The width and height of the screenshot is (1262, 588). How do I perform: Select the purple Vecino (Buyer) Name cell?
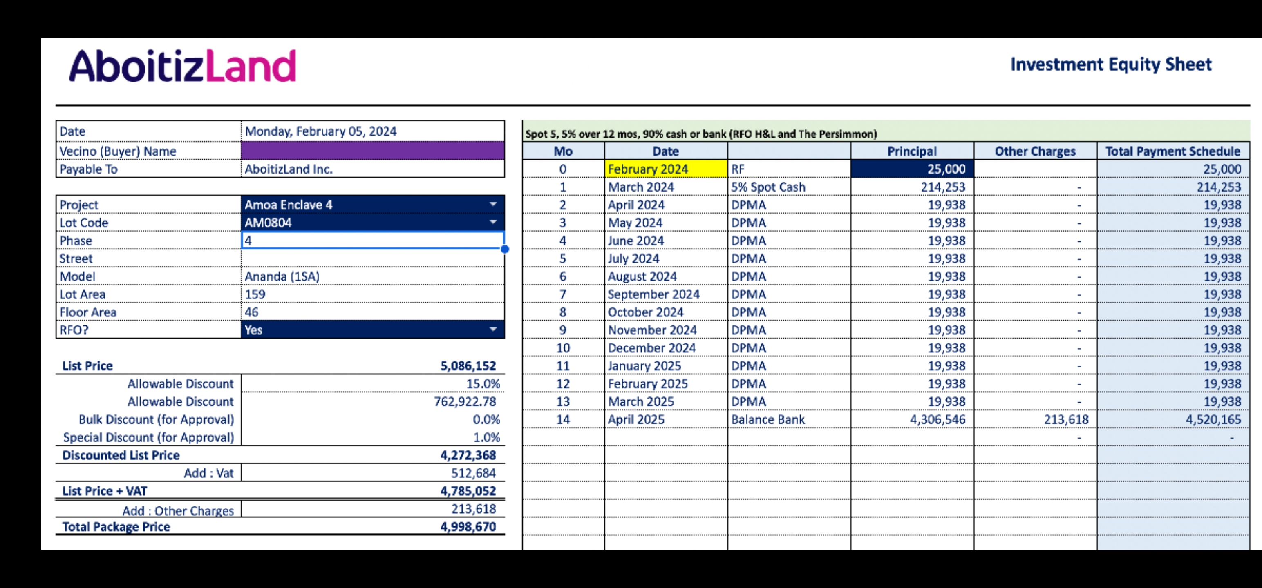point(373,151)
